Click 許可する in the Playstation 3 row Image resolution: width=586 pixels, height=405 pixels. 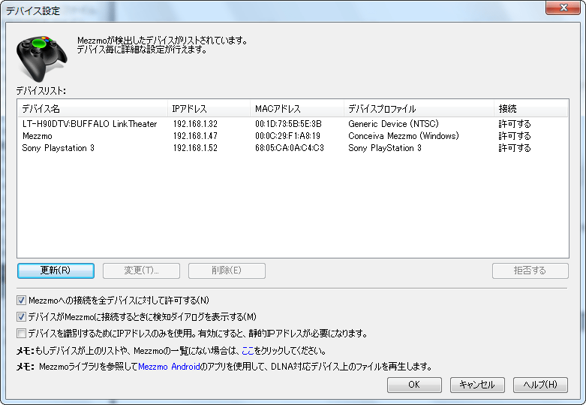tap(515, 148)
